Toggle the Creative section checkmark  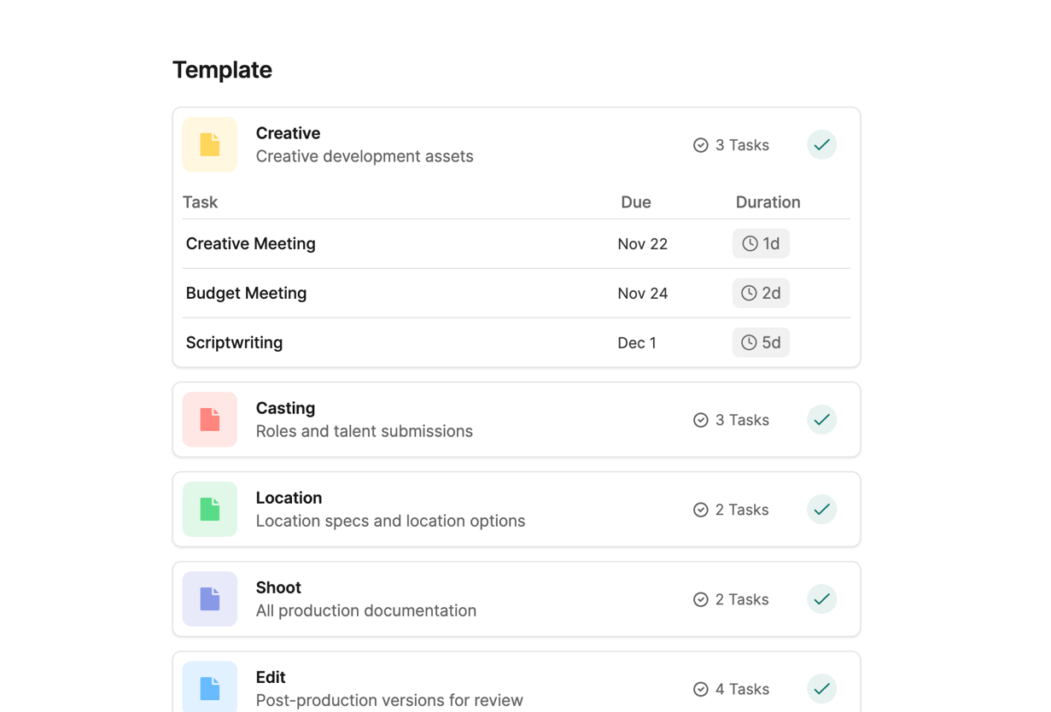click(821, 145)
